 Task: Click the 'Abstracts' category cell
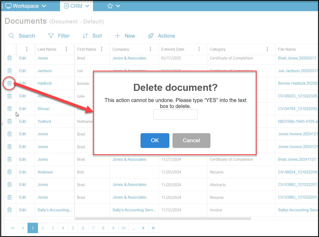[x=218, y=185]
